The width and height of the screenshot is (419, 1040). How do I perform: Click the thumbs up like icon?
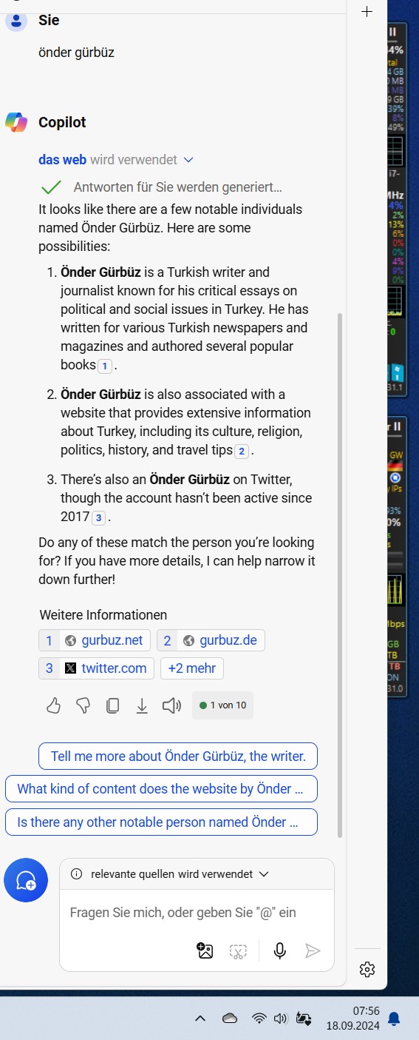53,705
